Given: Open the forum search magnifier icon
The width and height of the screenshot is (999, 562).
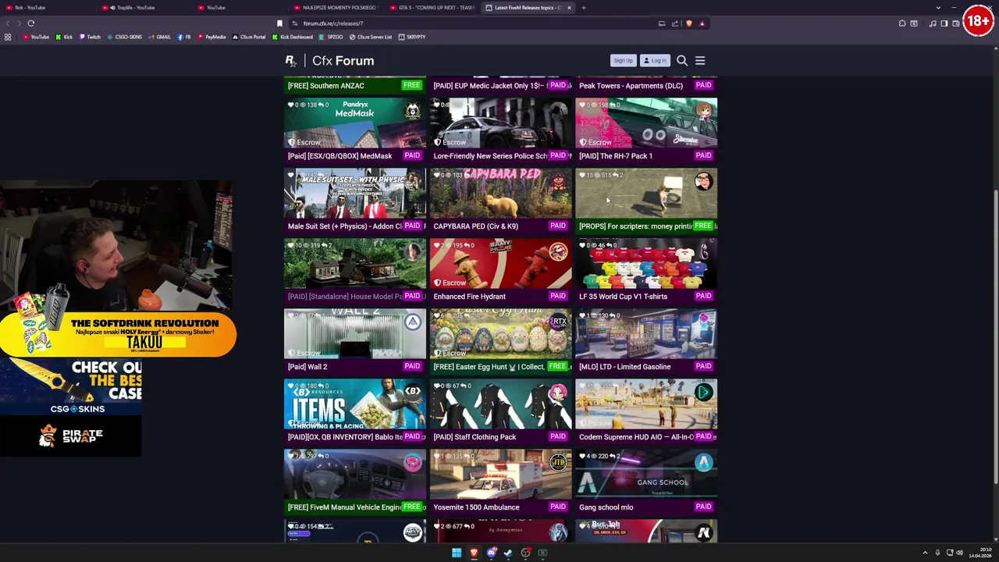Looking at the screenshot, I should point(682,60).
